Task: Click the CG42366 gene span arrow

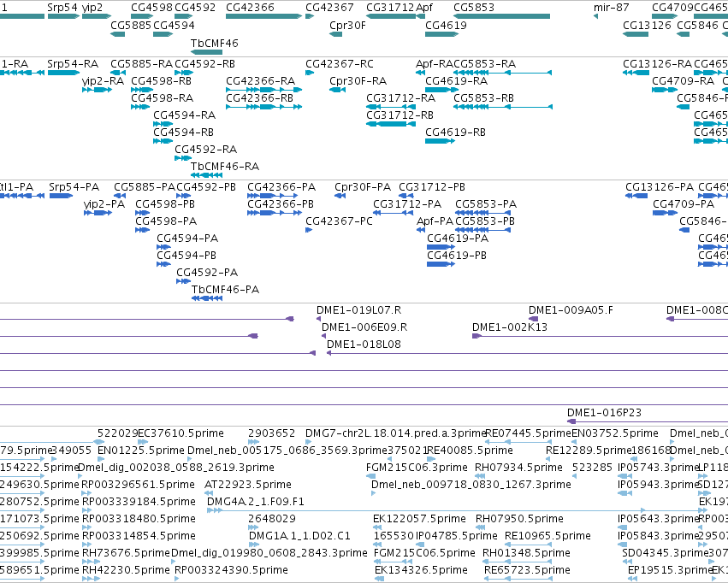Action: (x=263, y=16)
